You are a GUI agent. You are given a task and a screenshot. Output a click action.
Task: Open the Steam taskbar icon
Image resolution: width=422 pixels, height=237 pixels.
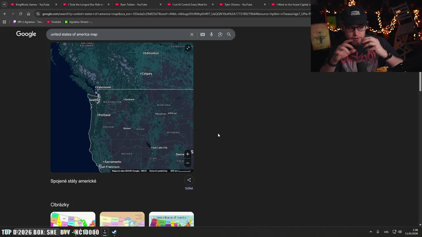point(114,232)
